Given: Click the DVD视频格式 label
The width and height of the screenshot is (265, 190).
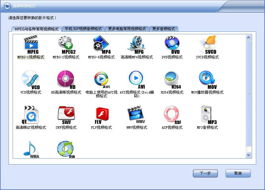Looking at the screenshot, I should [172, 57].
